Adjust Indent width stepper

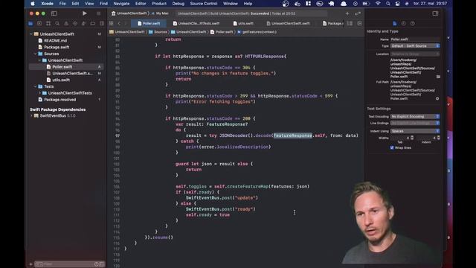(438, 138)
